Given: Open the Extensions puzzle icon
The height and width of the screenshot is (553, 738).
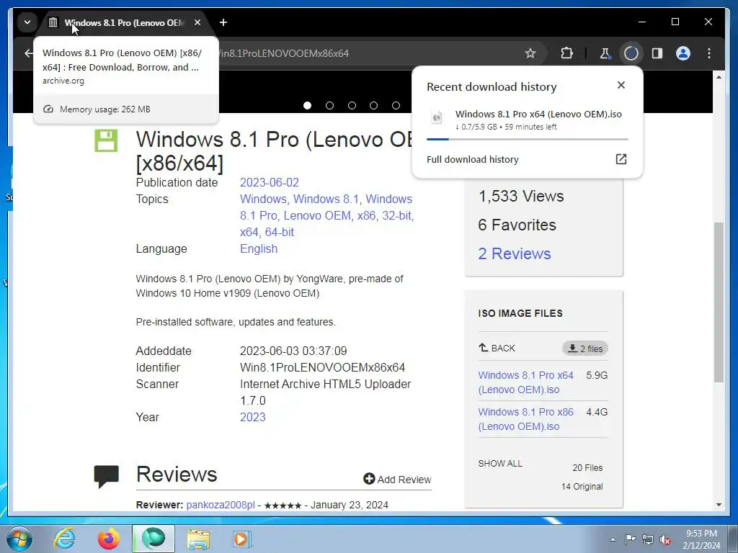Looking at the screenshot, I should coord(566,53).
